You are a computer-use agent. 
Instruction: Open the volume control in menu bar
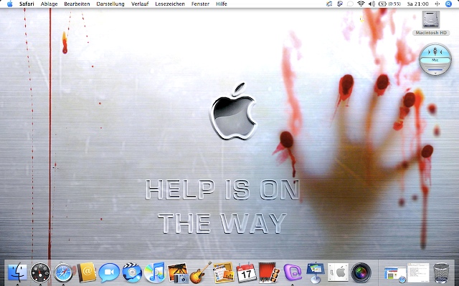372,4
